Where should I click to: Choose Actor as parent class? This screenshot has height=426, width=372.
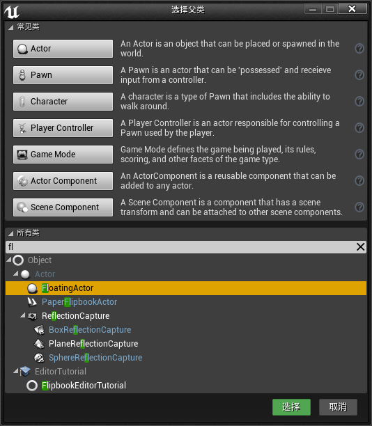click(x=63, y=49)
